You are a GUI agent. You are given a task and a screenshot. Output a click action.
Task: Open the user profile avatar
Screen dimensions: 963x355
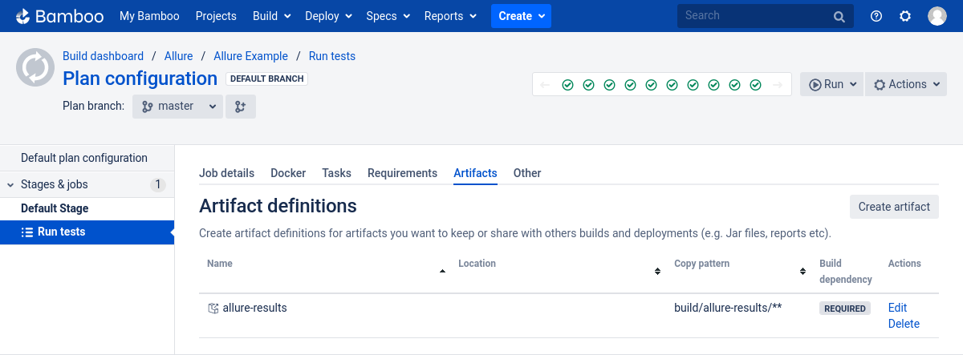coord(937,16)
